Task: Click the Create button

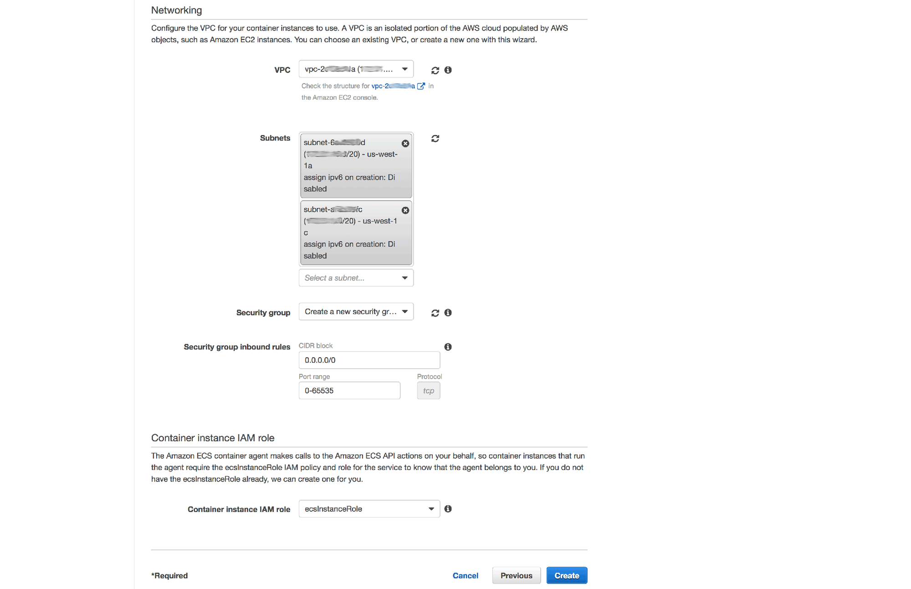Action: (567, 575)
